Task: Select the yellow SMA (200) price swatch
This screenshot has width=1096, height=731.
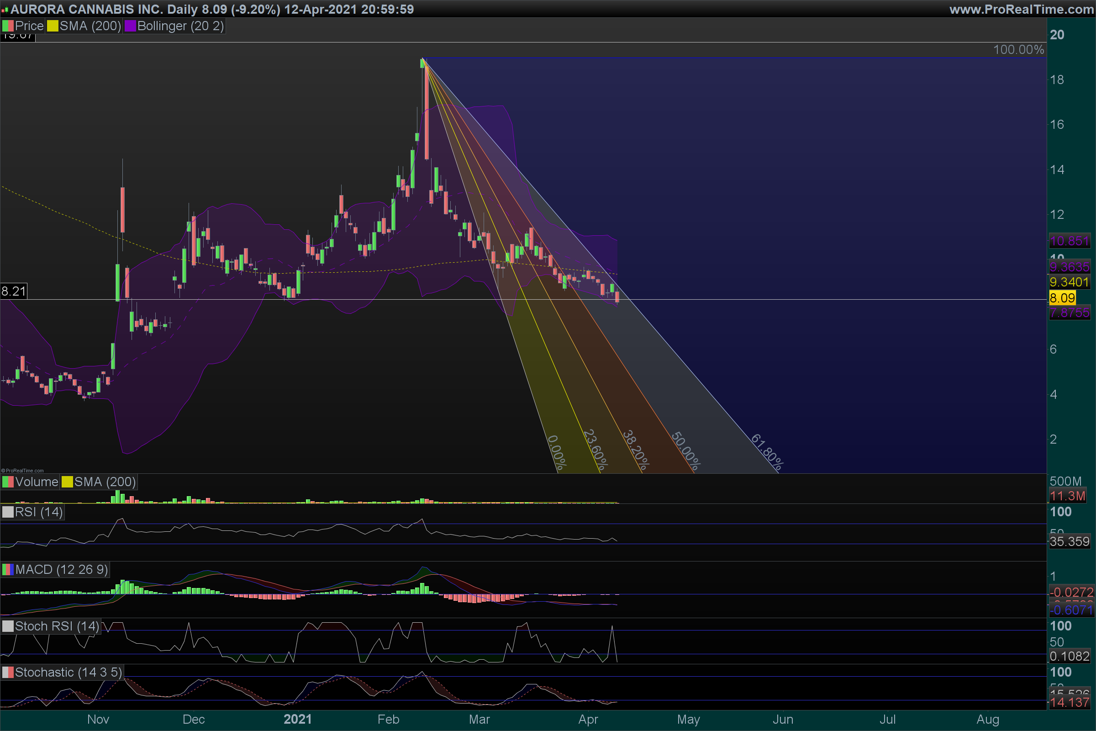Action: 52,26
